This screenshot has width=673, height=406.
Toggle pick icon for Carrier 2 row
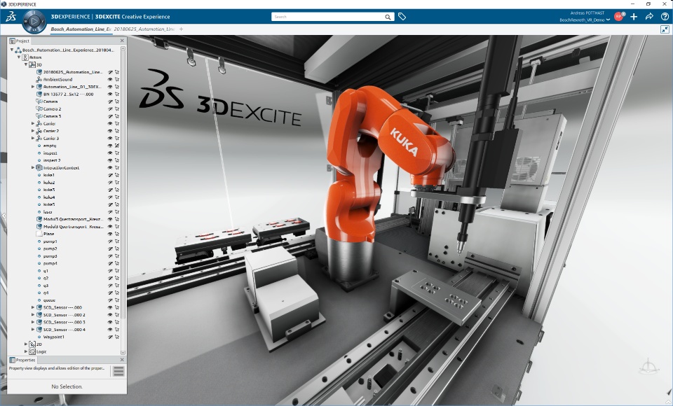pos(117,131)
